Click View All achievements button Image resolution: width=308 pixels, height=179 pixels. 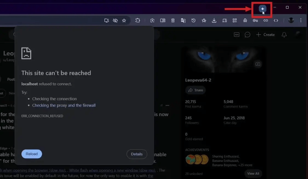(x=253, y=174)
